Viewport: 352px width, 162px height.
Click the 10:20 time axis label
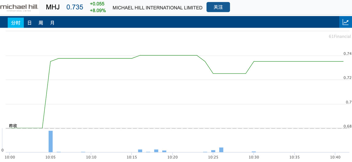pos(172,157)
